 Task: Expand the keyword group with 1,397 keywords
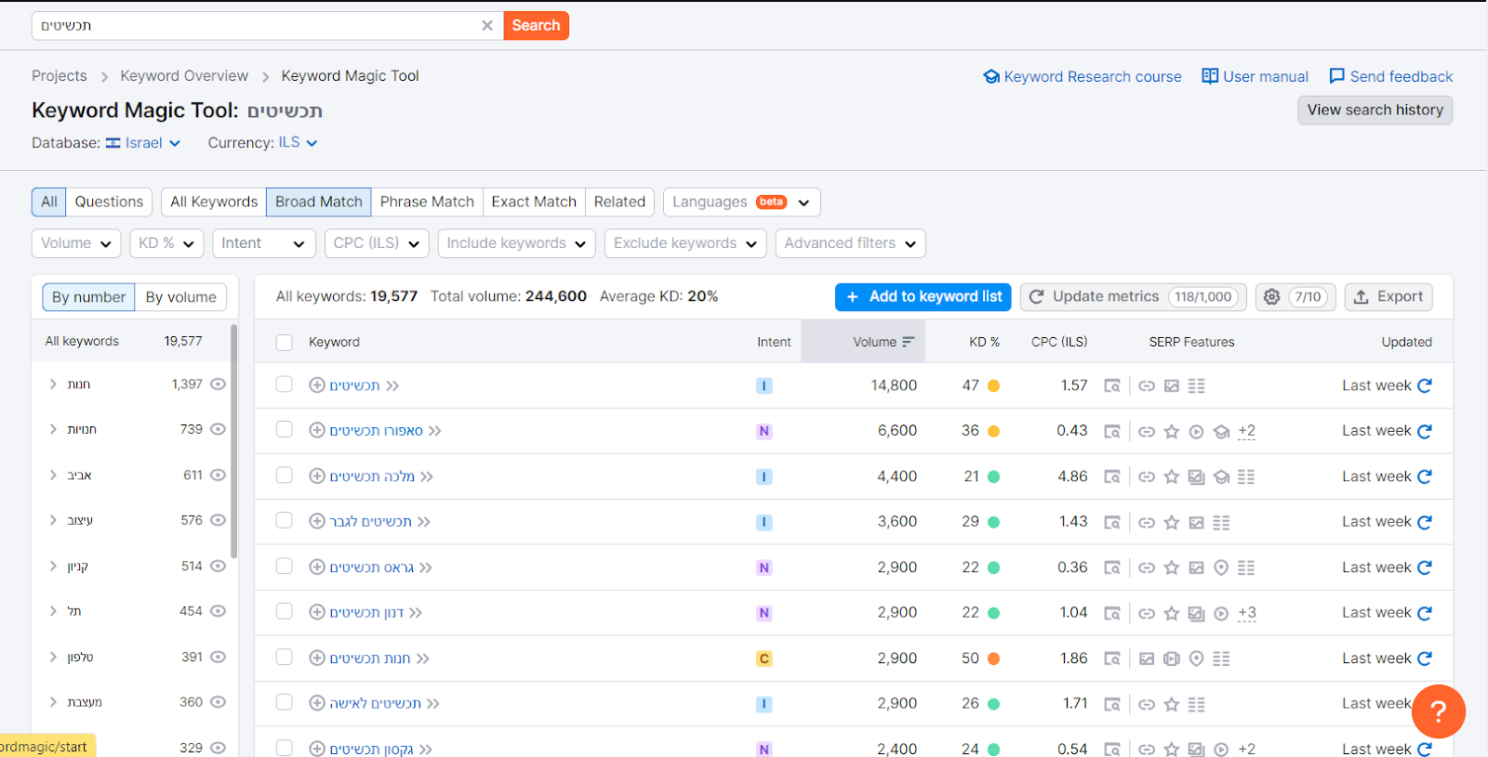click(53, 384)
